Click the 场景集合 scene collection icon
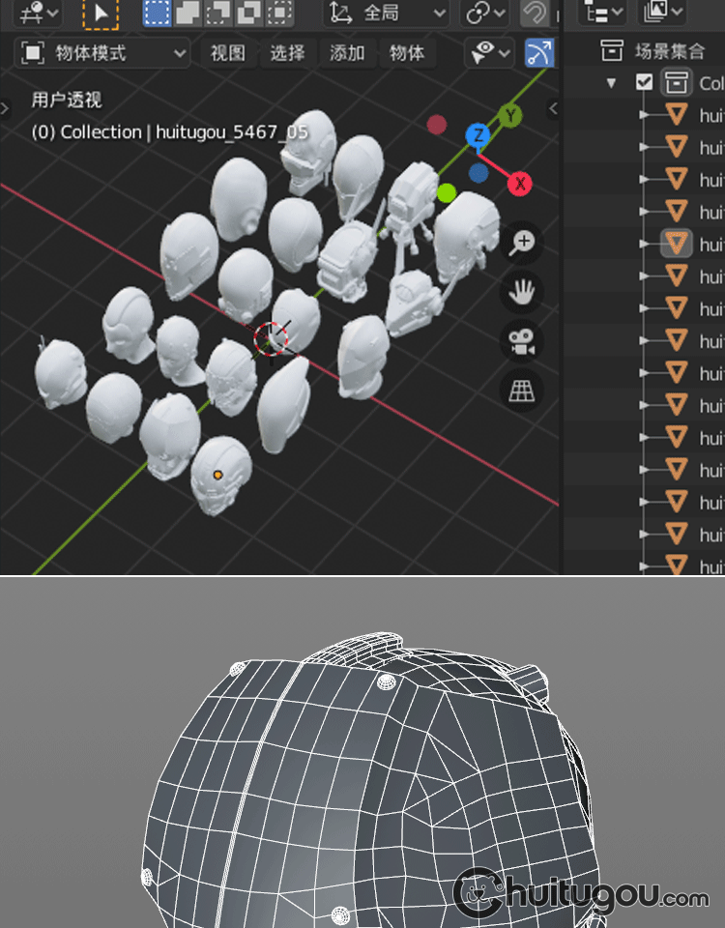Image resolution: width=725 pixels, height=928 pixels. (611, 51)
